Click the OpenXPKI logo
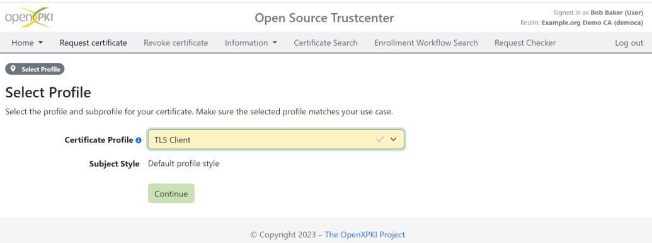The width and height of the screenshot is (652, 243). coord(29,18)
